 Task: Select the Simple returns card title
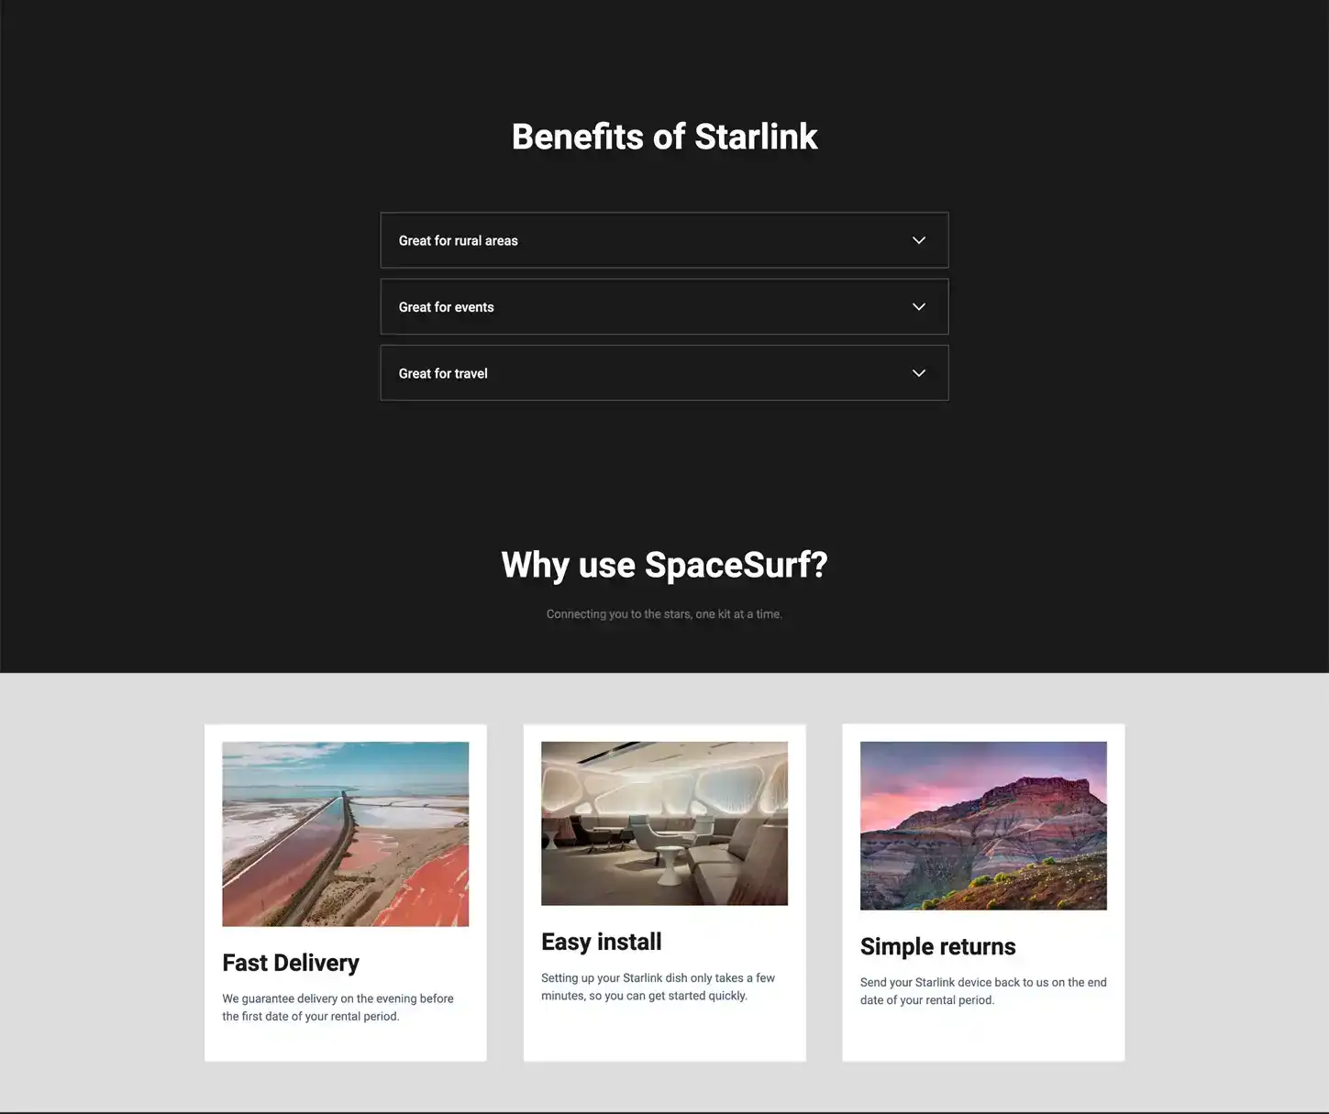937,946
